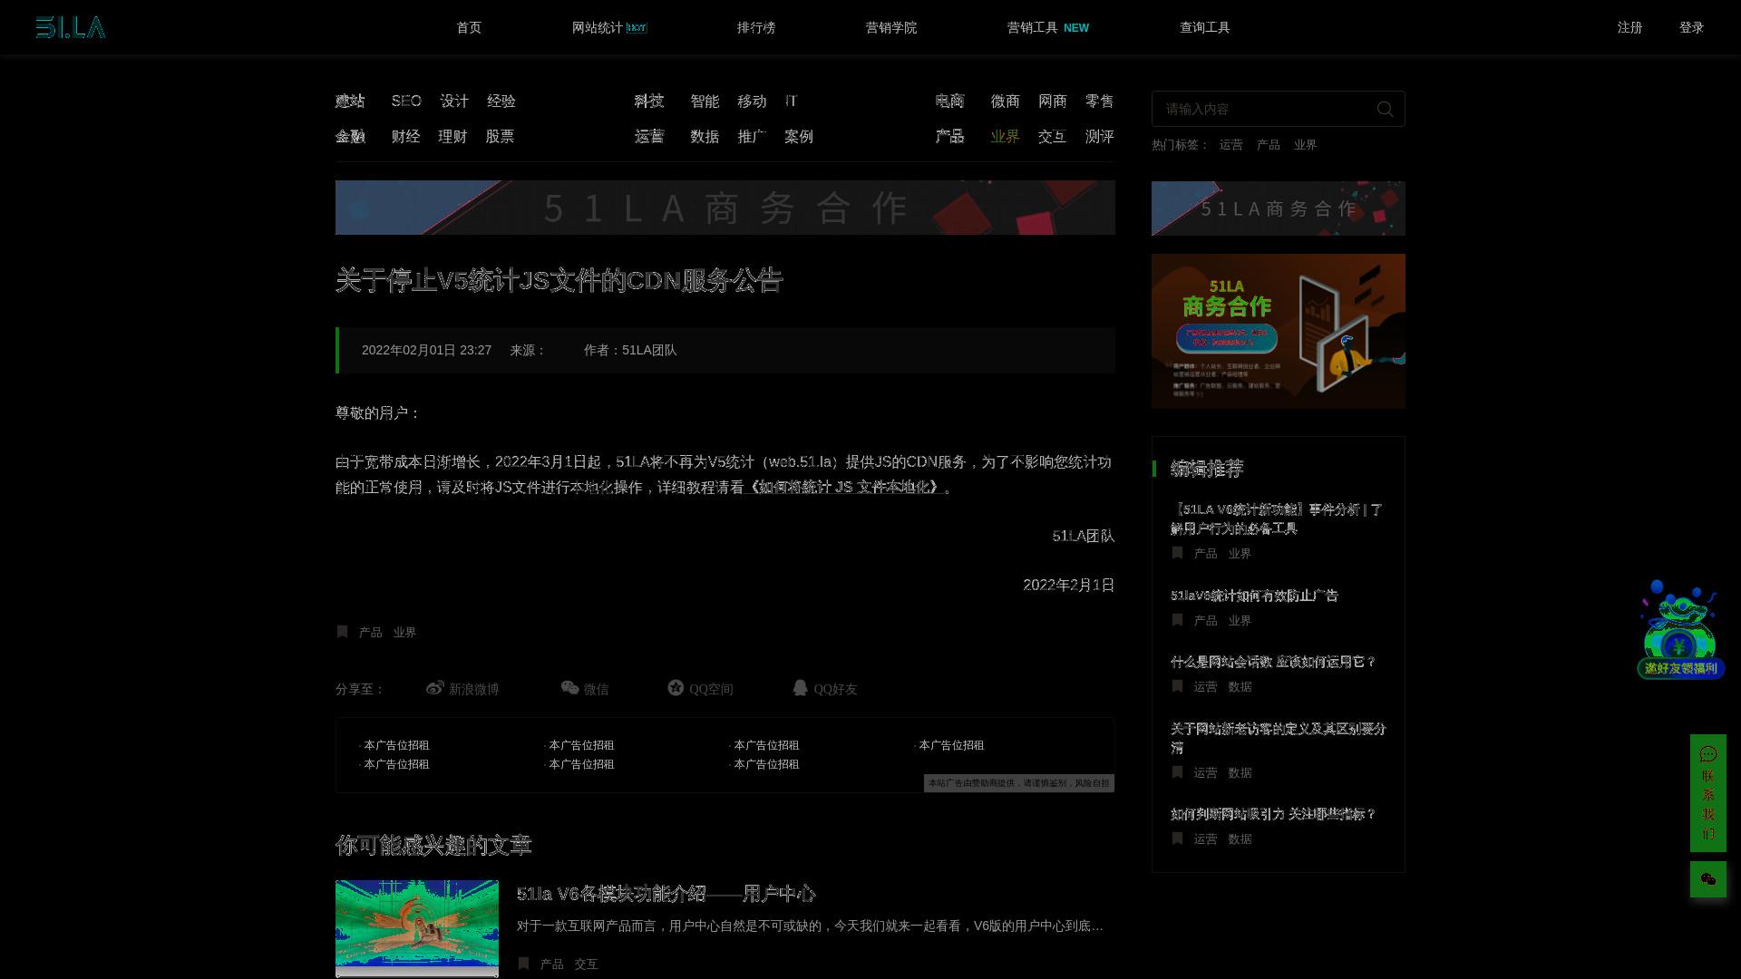Click the search magnifier icon
Viewport: 1741px width, 979px height.
(1385, 109)
